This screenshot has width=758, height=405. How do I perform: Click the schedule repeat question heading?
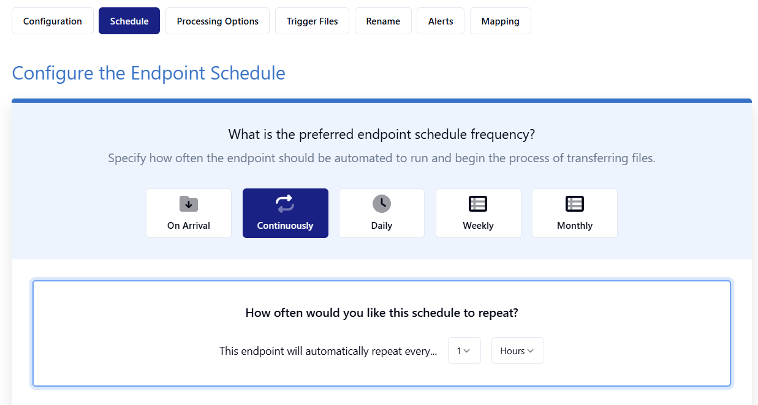(x=382, y=313)
